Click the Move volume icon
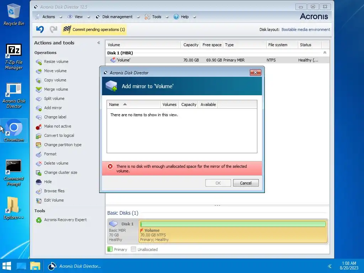 point(38,71)
